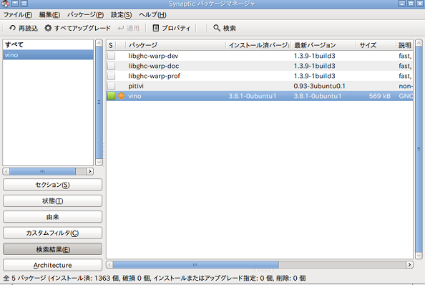Toggle the status box for libghc-warp-prof
This screenshot has width=425, height=285.
pos(111,76)
